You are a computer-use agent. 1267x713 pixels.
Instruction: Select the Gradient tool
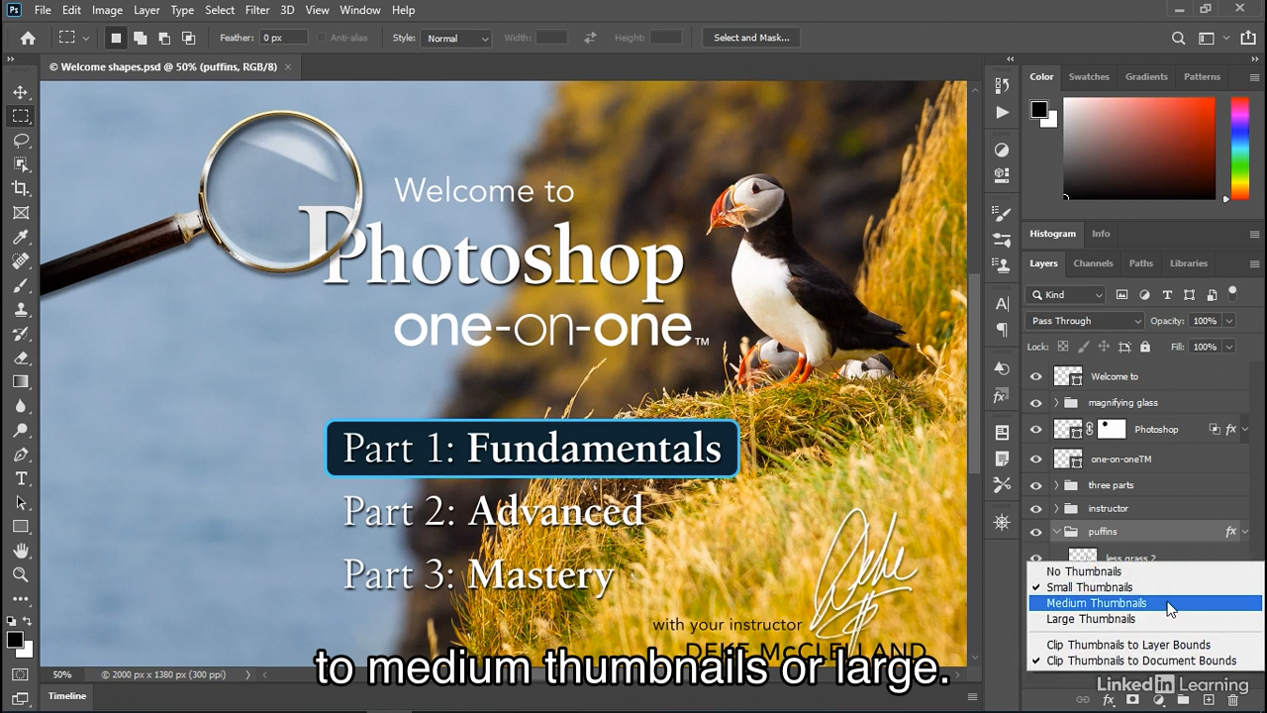tap(21, 381)
